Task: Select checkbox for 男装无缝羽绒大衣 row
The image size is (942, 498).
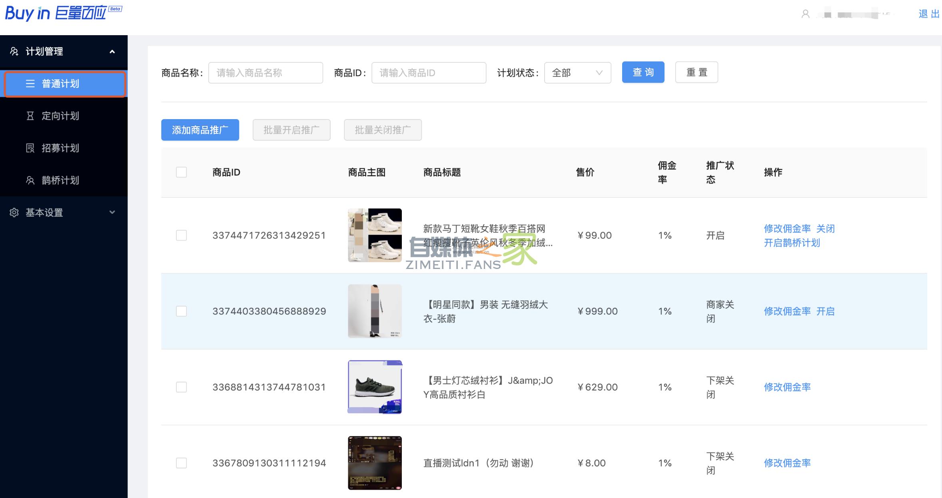Action: (182, 311)
